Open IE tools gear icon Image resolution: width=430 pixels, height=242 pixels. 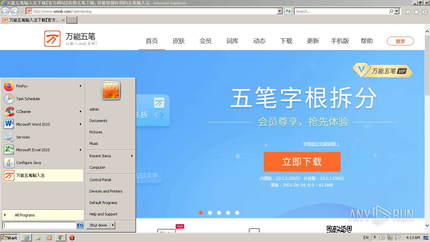coord(425,12)
